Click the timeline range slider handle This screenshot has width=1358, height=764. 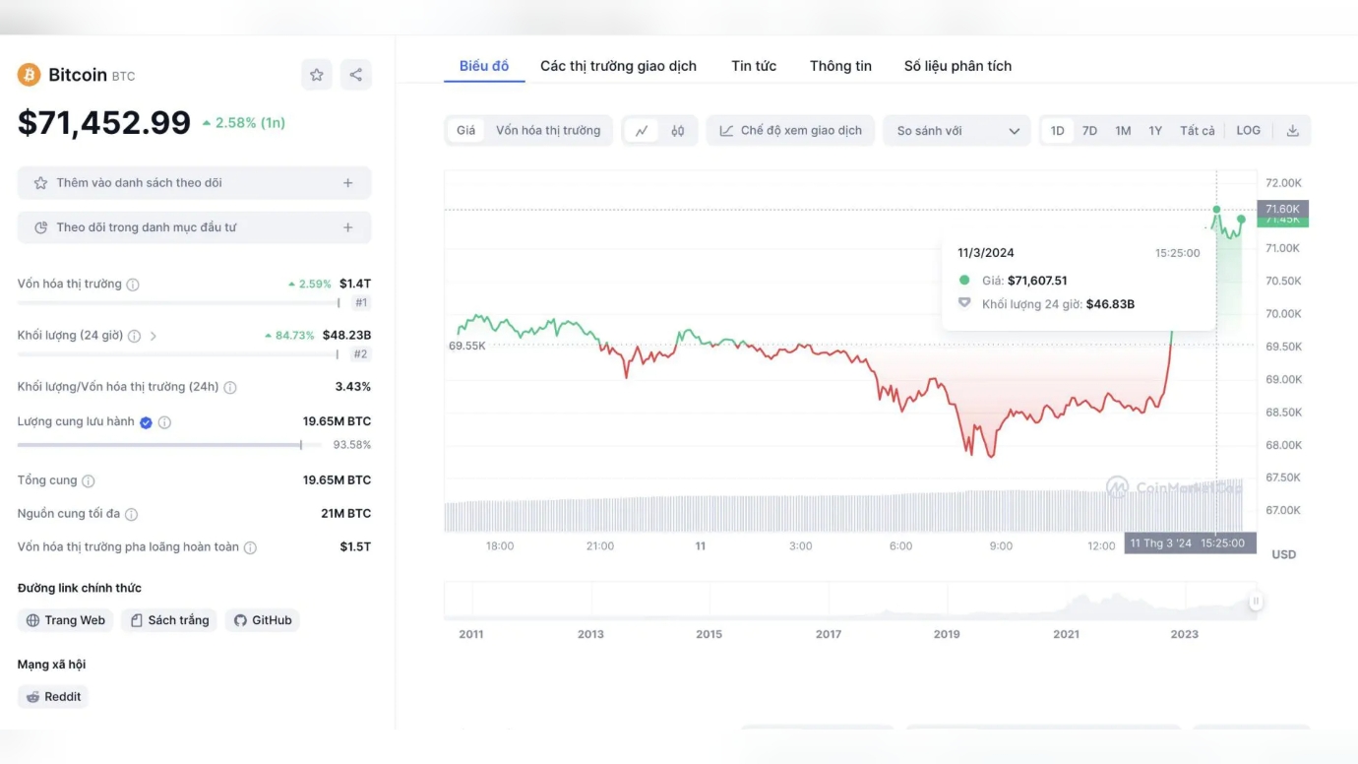pyautogui.click(x=1256, y=602)
